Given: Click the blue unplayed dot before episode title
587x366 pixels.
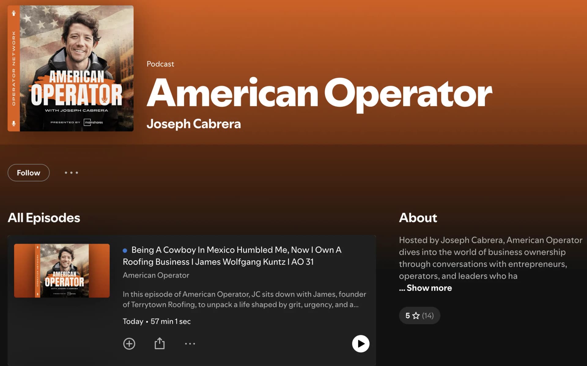Looking at the screenshot, I should tap(125, 250).
